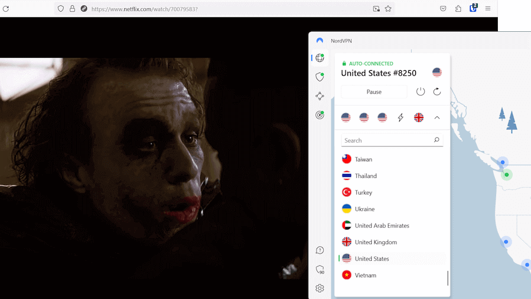Select the first recent US flag connection
The width and height of the screenshot is (531, 299).
point(346,117)
